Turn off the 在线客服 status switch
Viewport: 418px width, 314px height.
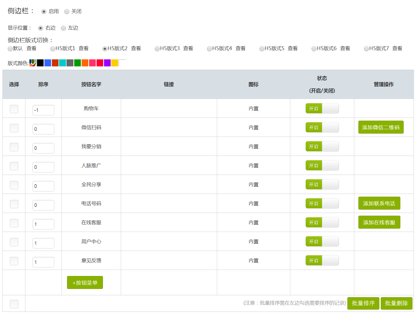coord(322,223)
